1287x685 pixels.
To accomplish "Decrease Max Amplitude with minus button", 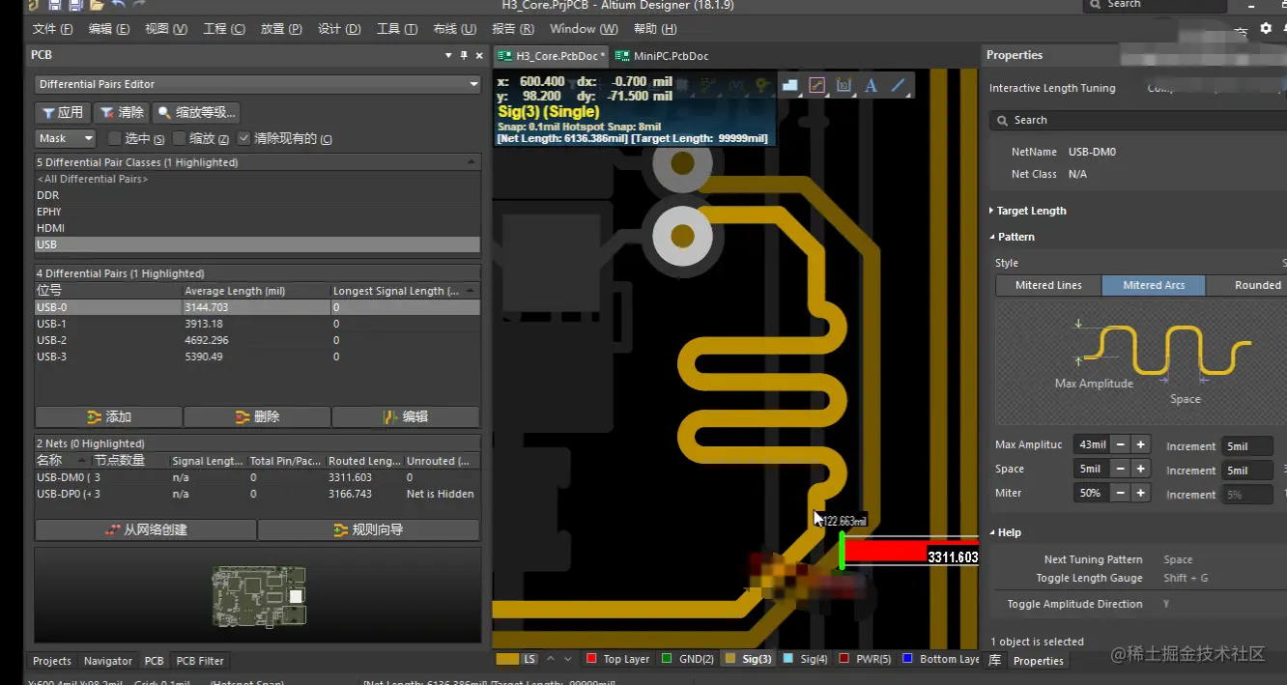I will coord(1120,444).
